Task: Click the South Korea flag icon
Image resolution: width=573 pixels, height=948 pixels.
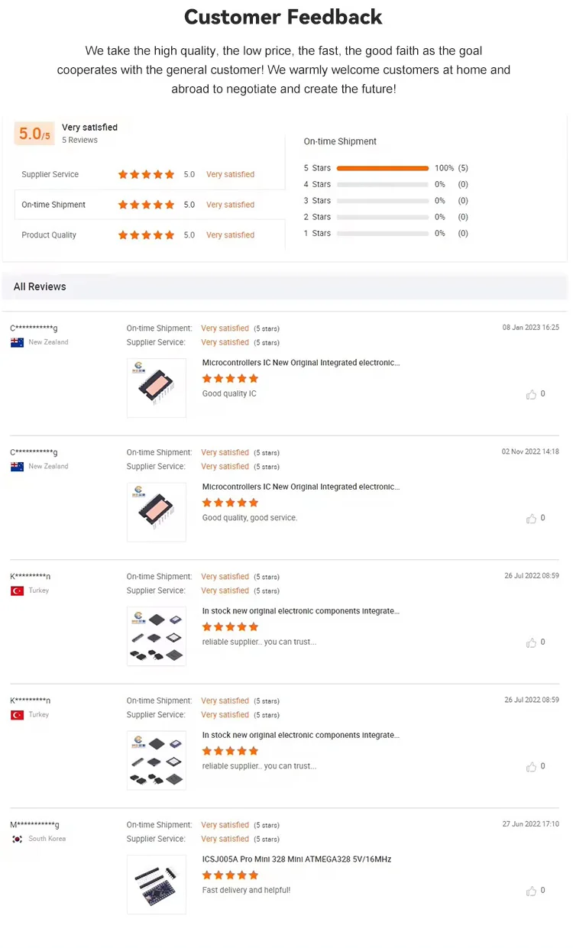Action: 17,840
